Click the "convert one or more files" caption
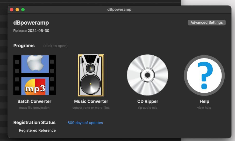235x141 pixels. tap(91, 108)
